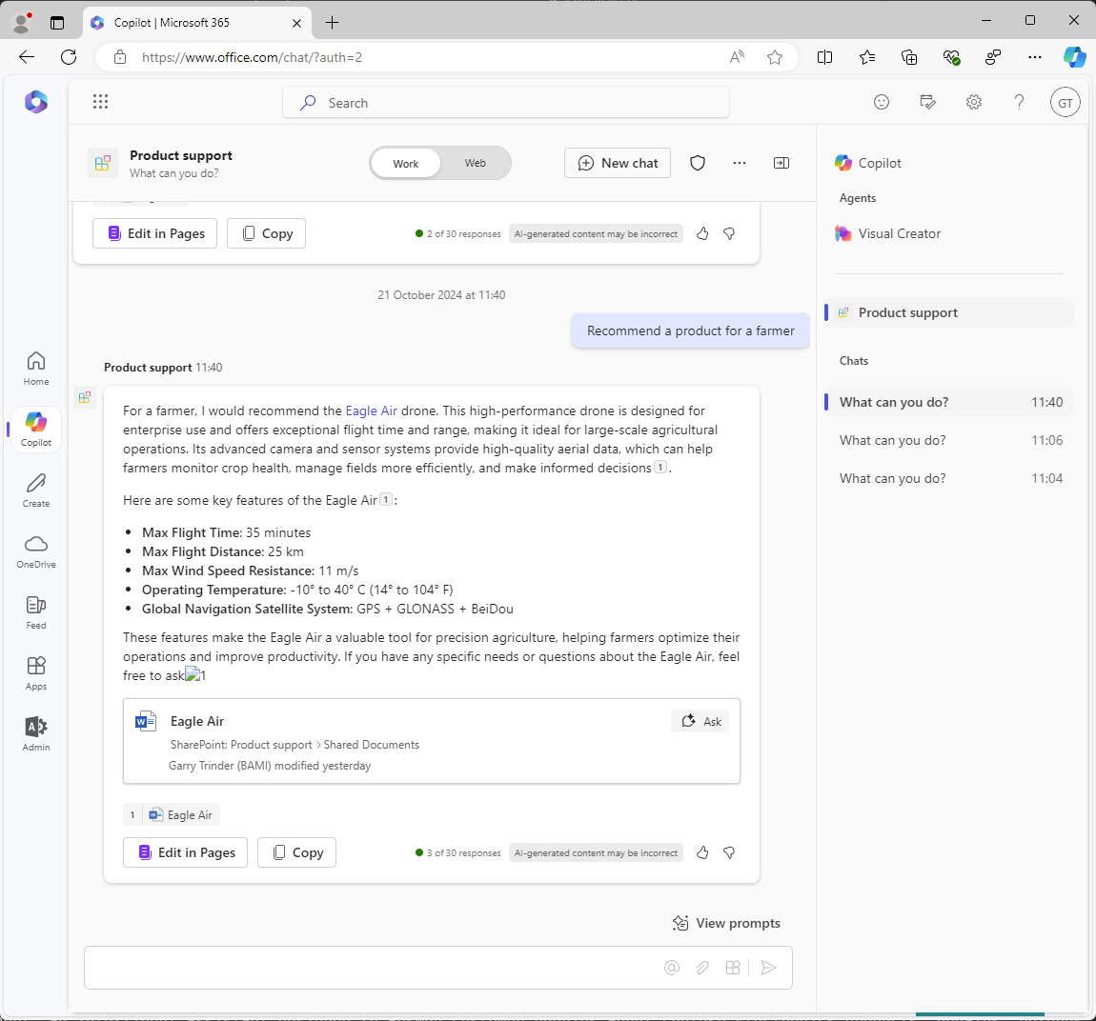
Task: Click the attach paperclip icon
Action: (x=702, y=968)
